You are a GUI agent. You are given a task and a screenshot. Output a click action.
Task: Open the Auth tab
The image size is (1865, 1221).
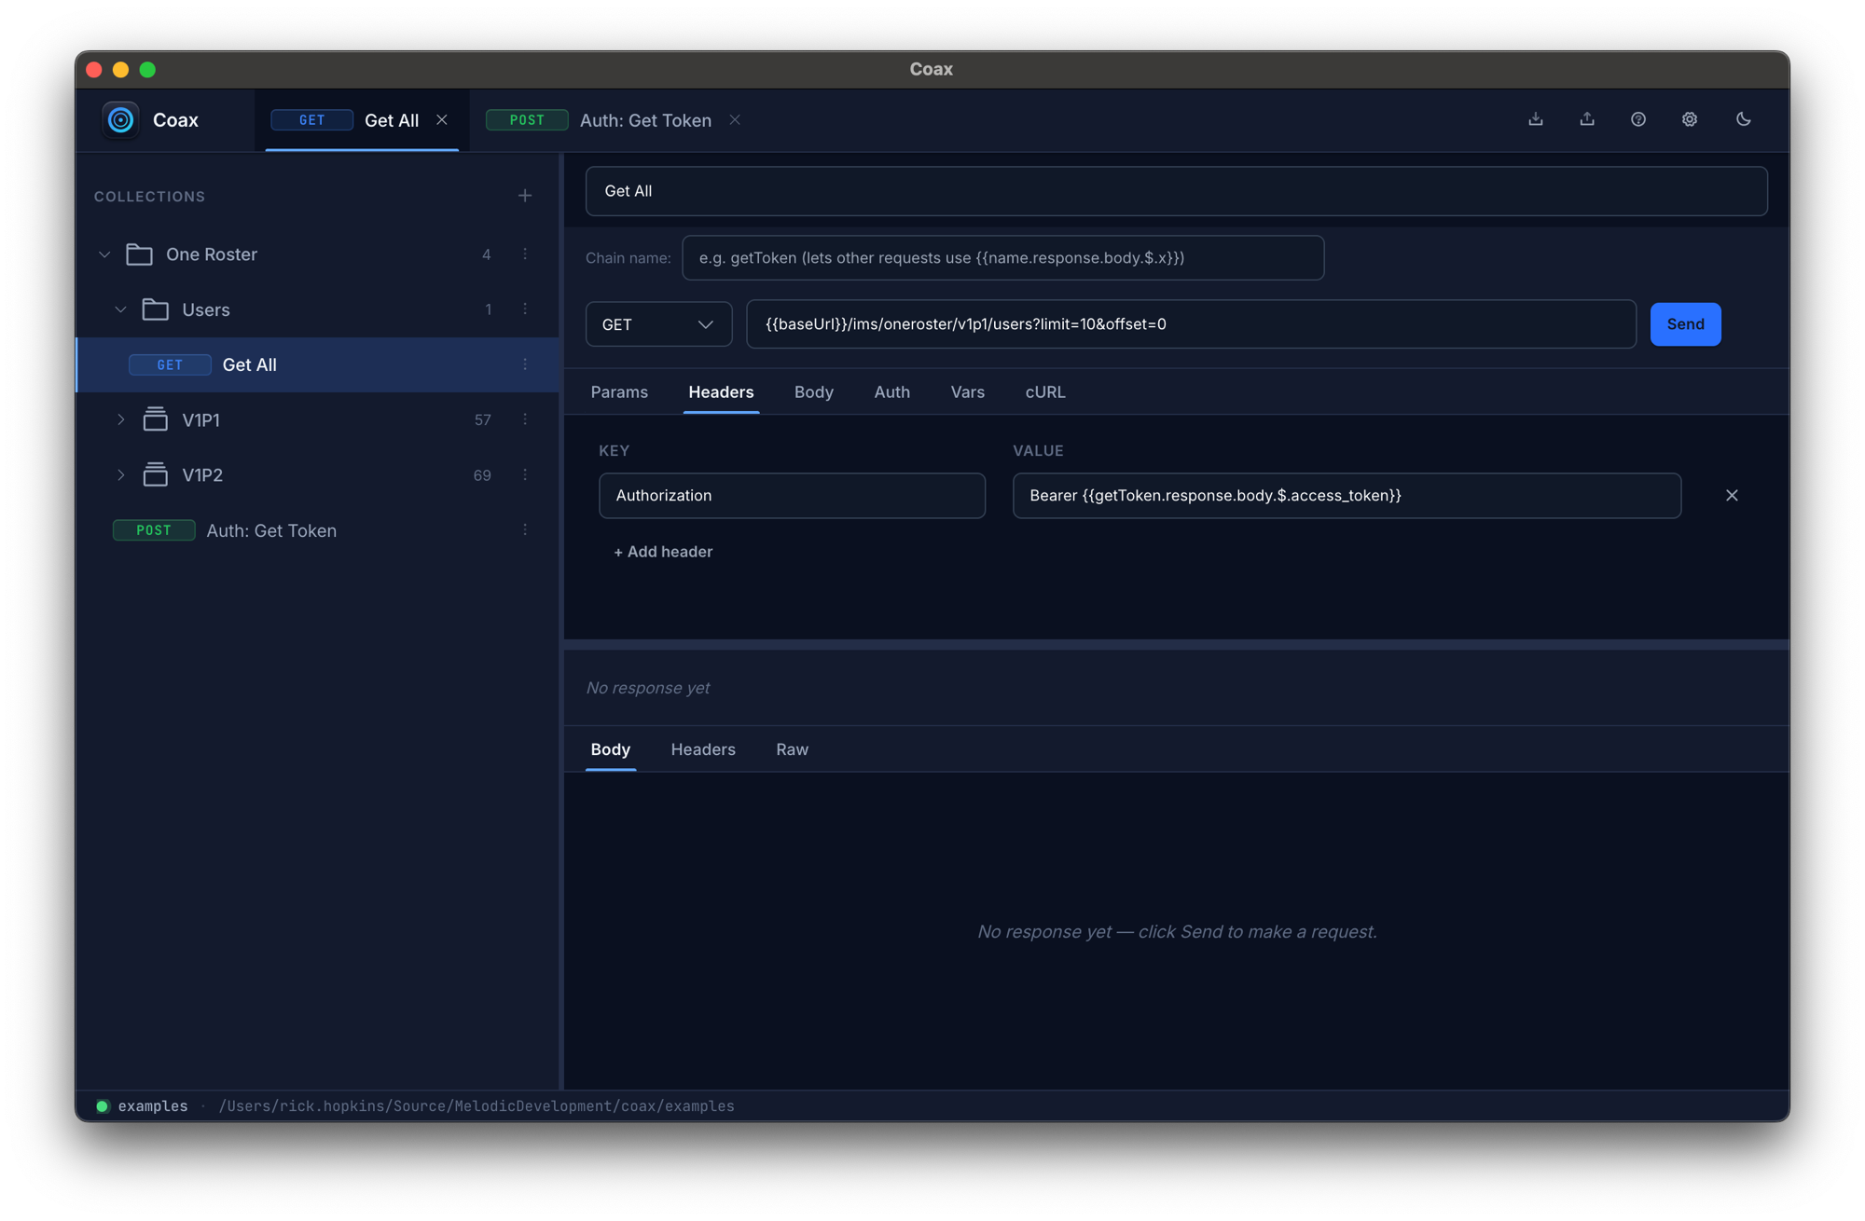coord(892,392)
